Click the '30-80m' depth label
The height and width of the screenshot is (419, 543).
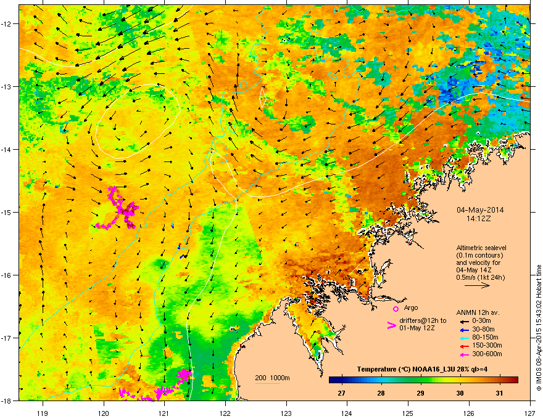coord(483,330)
